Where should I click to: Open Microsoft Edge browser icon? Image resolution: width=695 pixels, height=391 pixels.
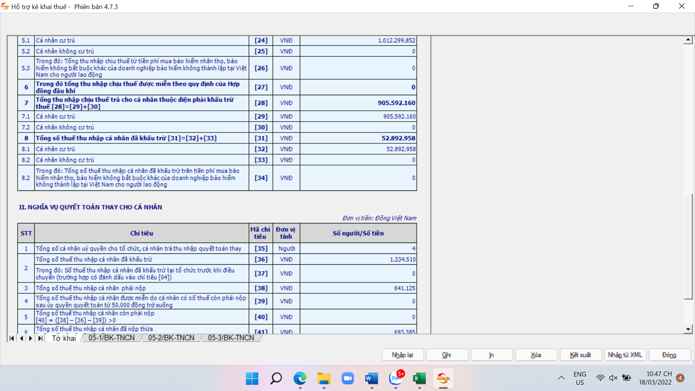tap(300, 379)
